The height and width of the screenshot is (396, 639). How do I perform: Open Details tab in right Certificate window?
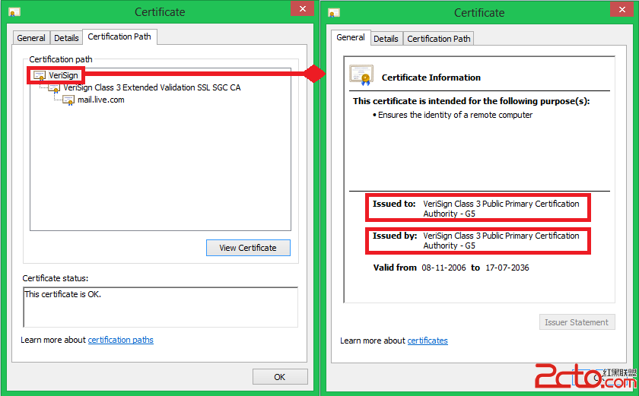[x=386, y=39]
